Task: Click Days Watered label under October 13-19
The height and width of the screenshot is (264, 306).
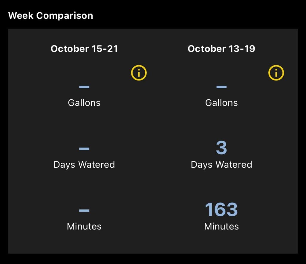Action: point(221,164)
